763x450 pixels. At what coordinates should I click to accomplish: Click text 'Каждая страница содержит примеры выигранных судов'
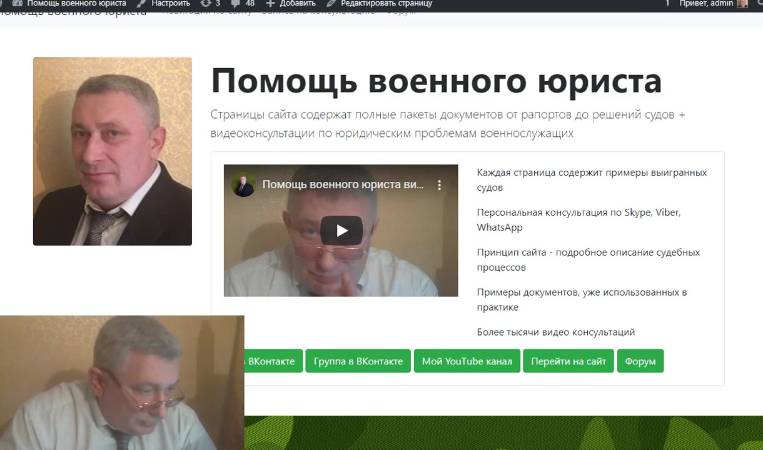click(592, 180)
